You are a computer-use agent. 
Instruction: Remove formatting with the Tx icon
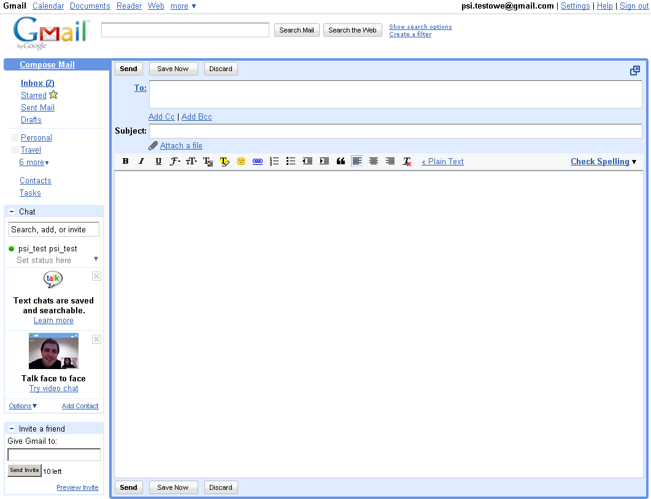tap(407, 161)
